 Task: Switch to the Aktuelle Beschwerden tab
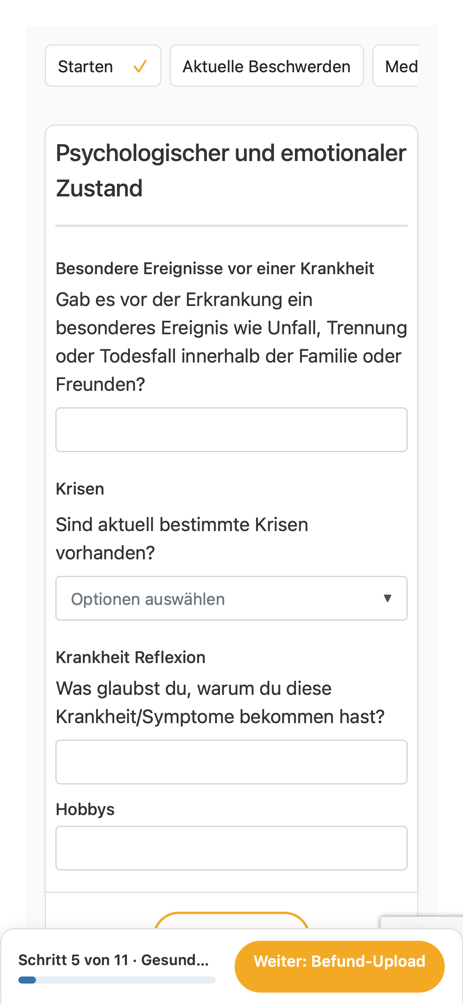point(267,66)
